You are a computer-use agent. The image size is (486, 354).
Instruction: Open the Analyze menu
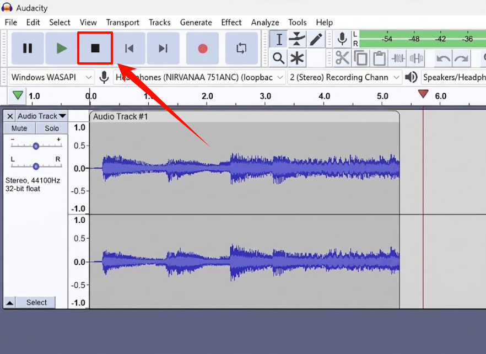click(265, 23)
